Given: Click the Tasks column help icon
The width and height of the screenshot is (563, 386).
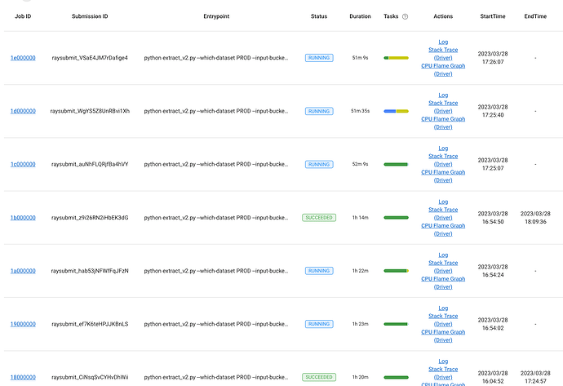Looking at the screenshot, I should point(405,16).
